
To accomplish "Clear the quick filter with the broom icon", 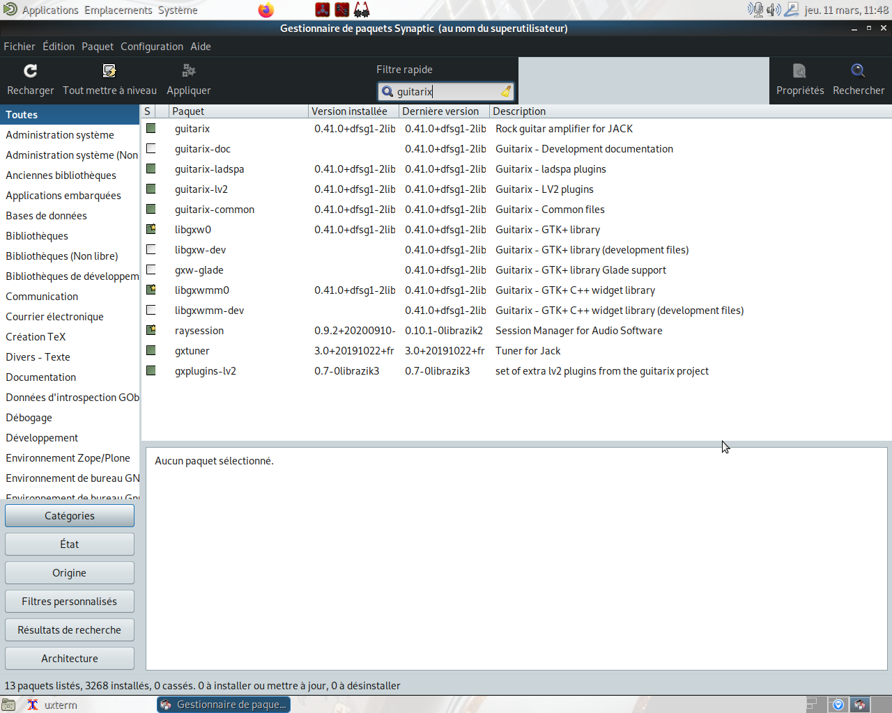I will (506, 92).
